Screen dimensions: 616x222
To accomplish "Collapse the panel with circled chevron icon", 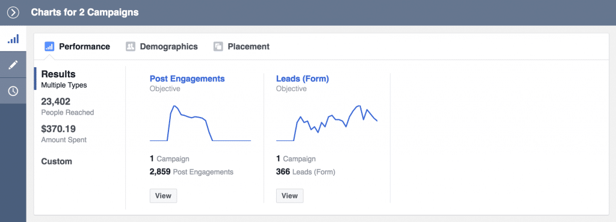I will (13, 13).
